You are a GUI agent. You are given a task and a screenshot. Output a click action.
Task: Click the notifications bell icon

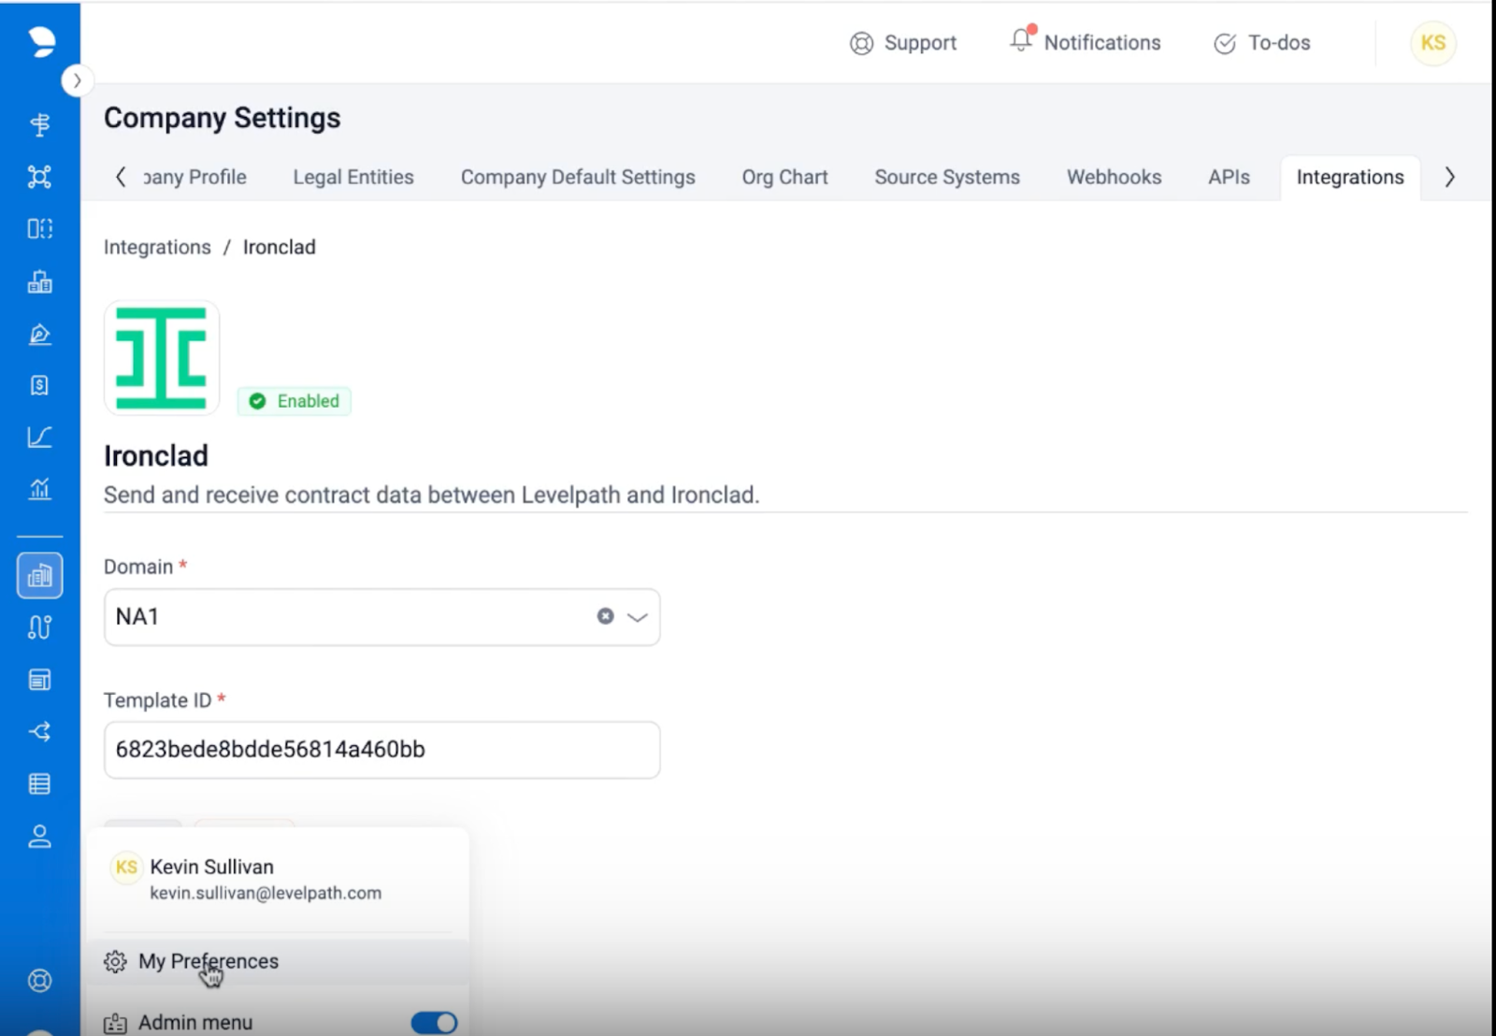pos(1021,41)
